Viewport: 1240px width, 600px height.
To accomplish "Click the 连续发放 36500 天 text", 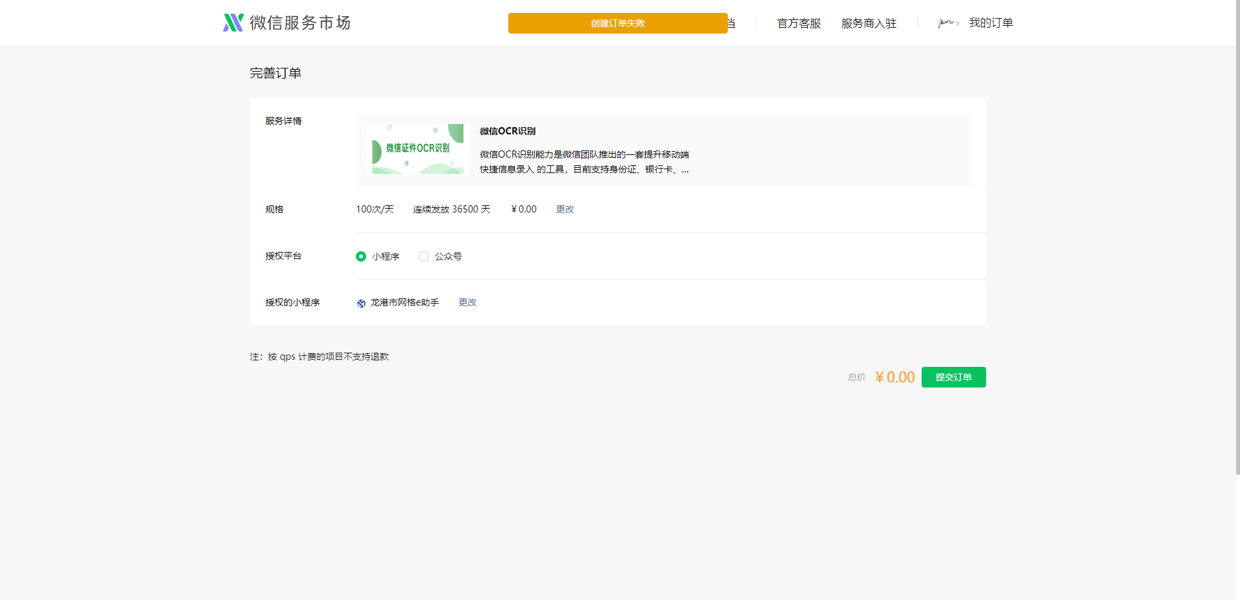I will click(x=451, y=209).
